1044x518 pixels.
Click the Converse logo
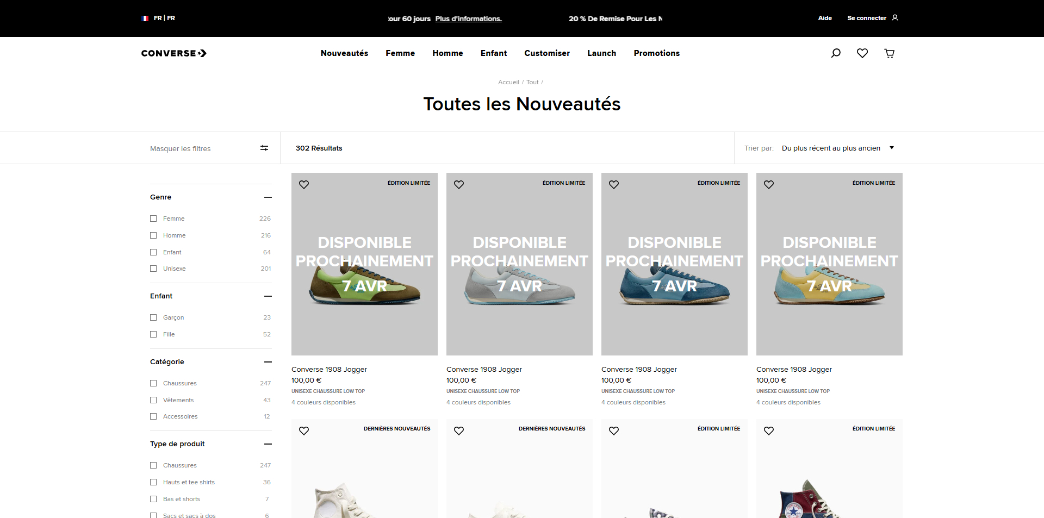coord(174,53)
